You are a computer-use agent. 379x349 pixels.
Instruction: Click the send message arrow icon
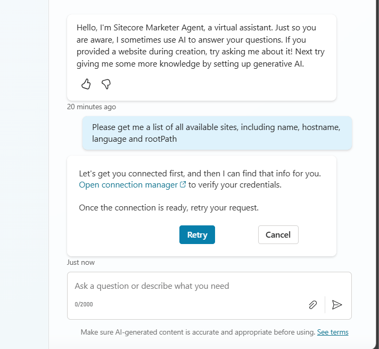click(x=337, y=305)
